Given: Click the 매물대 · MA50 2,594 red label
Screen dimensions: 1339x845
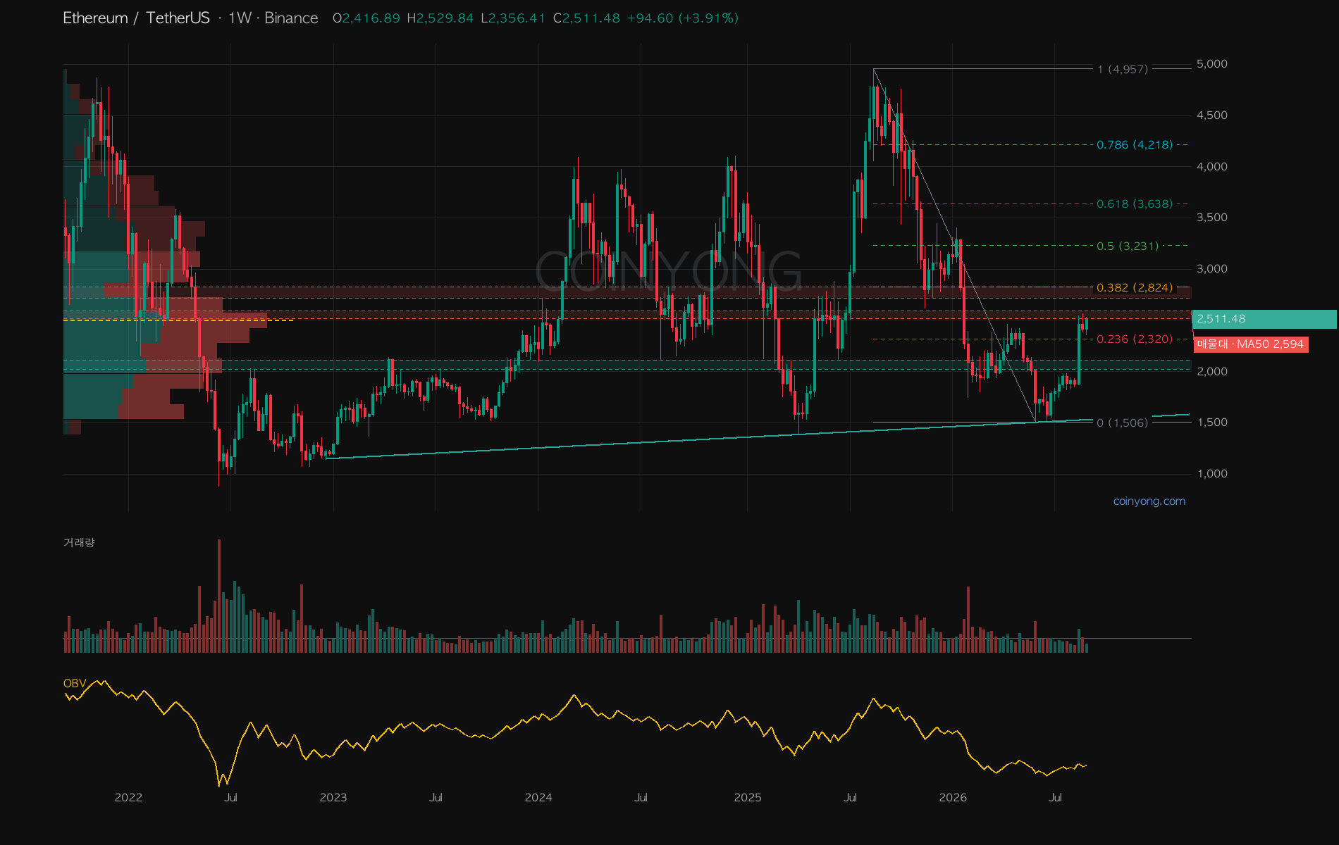Looking at the screenshot, I should tap(1251, 344).
